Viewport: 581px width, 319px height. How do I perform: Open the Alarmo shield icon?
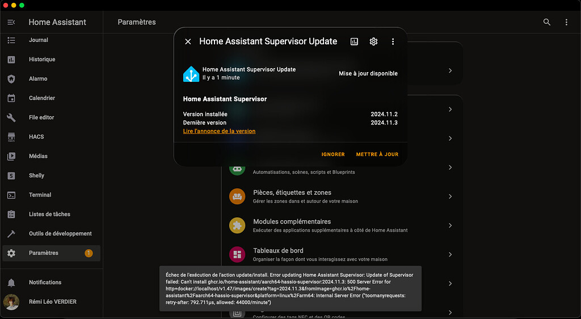pos(11,78)
